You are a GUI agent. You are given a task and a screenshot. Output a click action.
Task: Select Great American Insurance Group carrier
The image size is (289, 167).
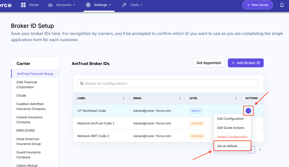[x=29, y=141]
